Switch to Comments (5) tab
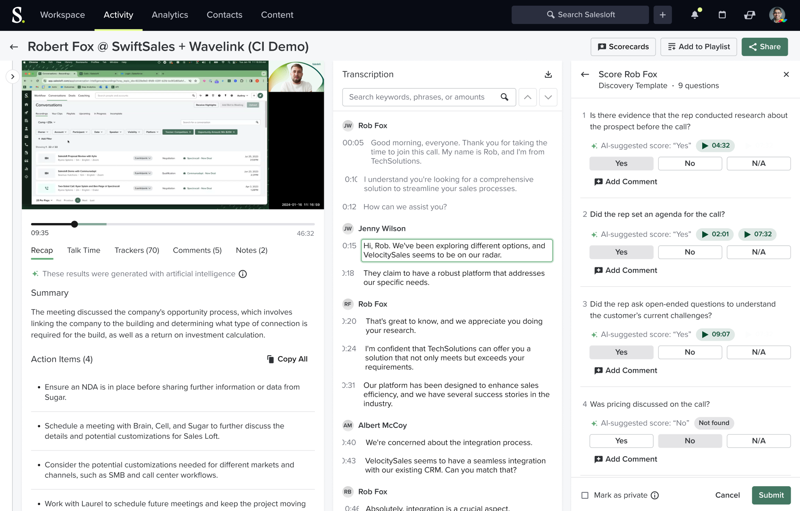Image resolution: width=800 pixels, height=511 pixels. pos(197,250)
